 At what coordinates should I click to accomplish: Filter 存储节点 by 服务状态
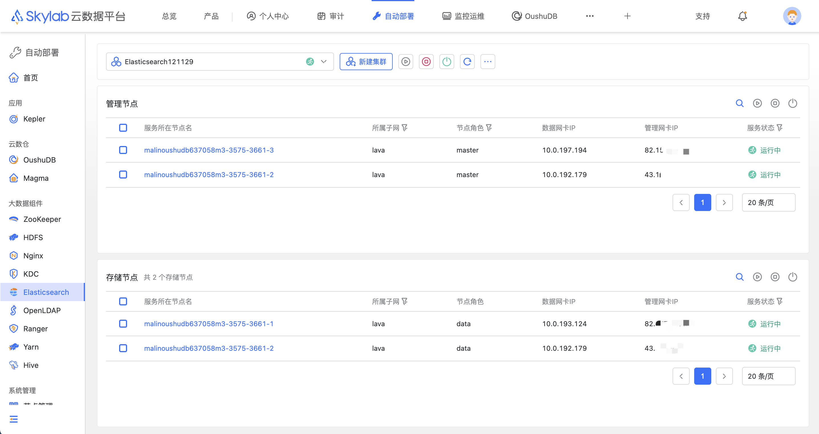[x=780, y=301]
